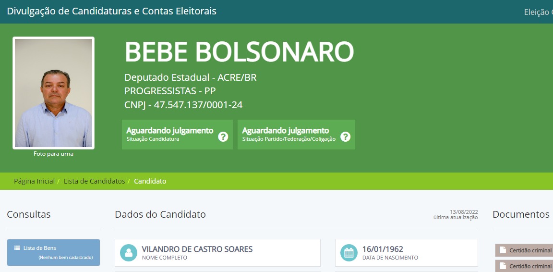Select the 16/01/1962 birth date field
Screen dimensions: 553x272
point(383,249)
